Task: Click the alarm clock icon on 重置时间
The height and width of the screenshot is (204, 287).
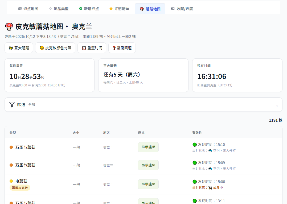Action: coord(84,48)
